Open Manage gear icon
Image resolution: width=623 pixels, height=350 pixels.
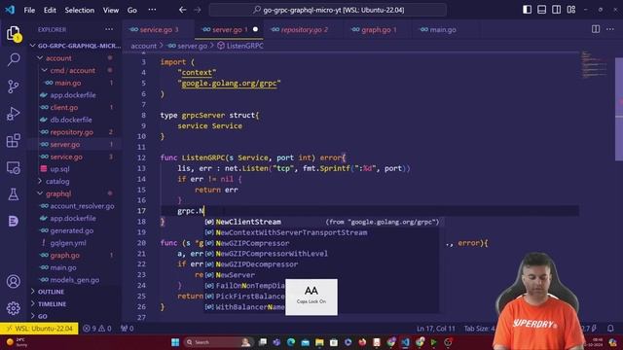click(x=14, y=308)
